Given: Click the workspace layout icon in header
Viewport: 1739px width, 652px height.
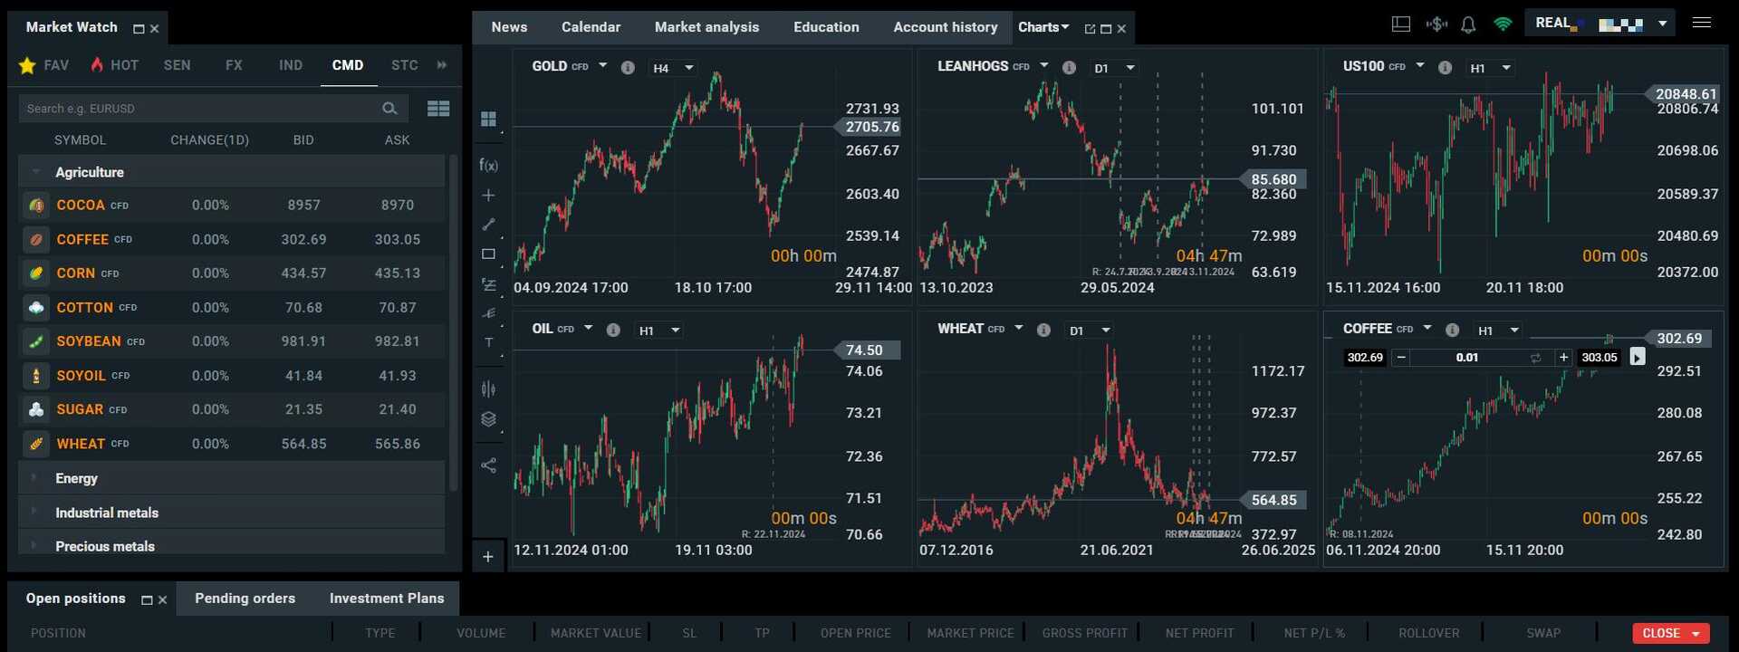Looking at the screenshot, I should (x=1401, y=24).
